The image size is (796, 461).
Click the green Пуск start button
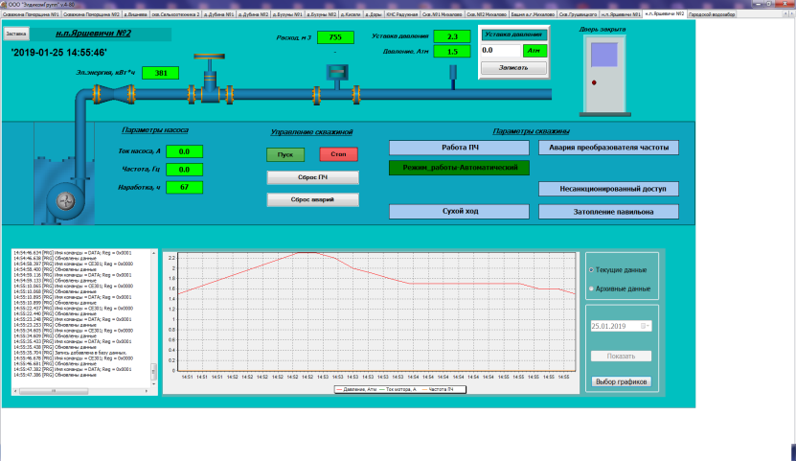coord(284,153)
